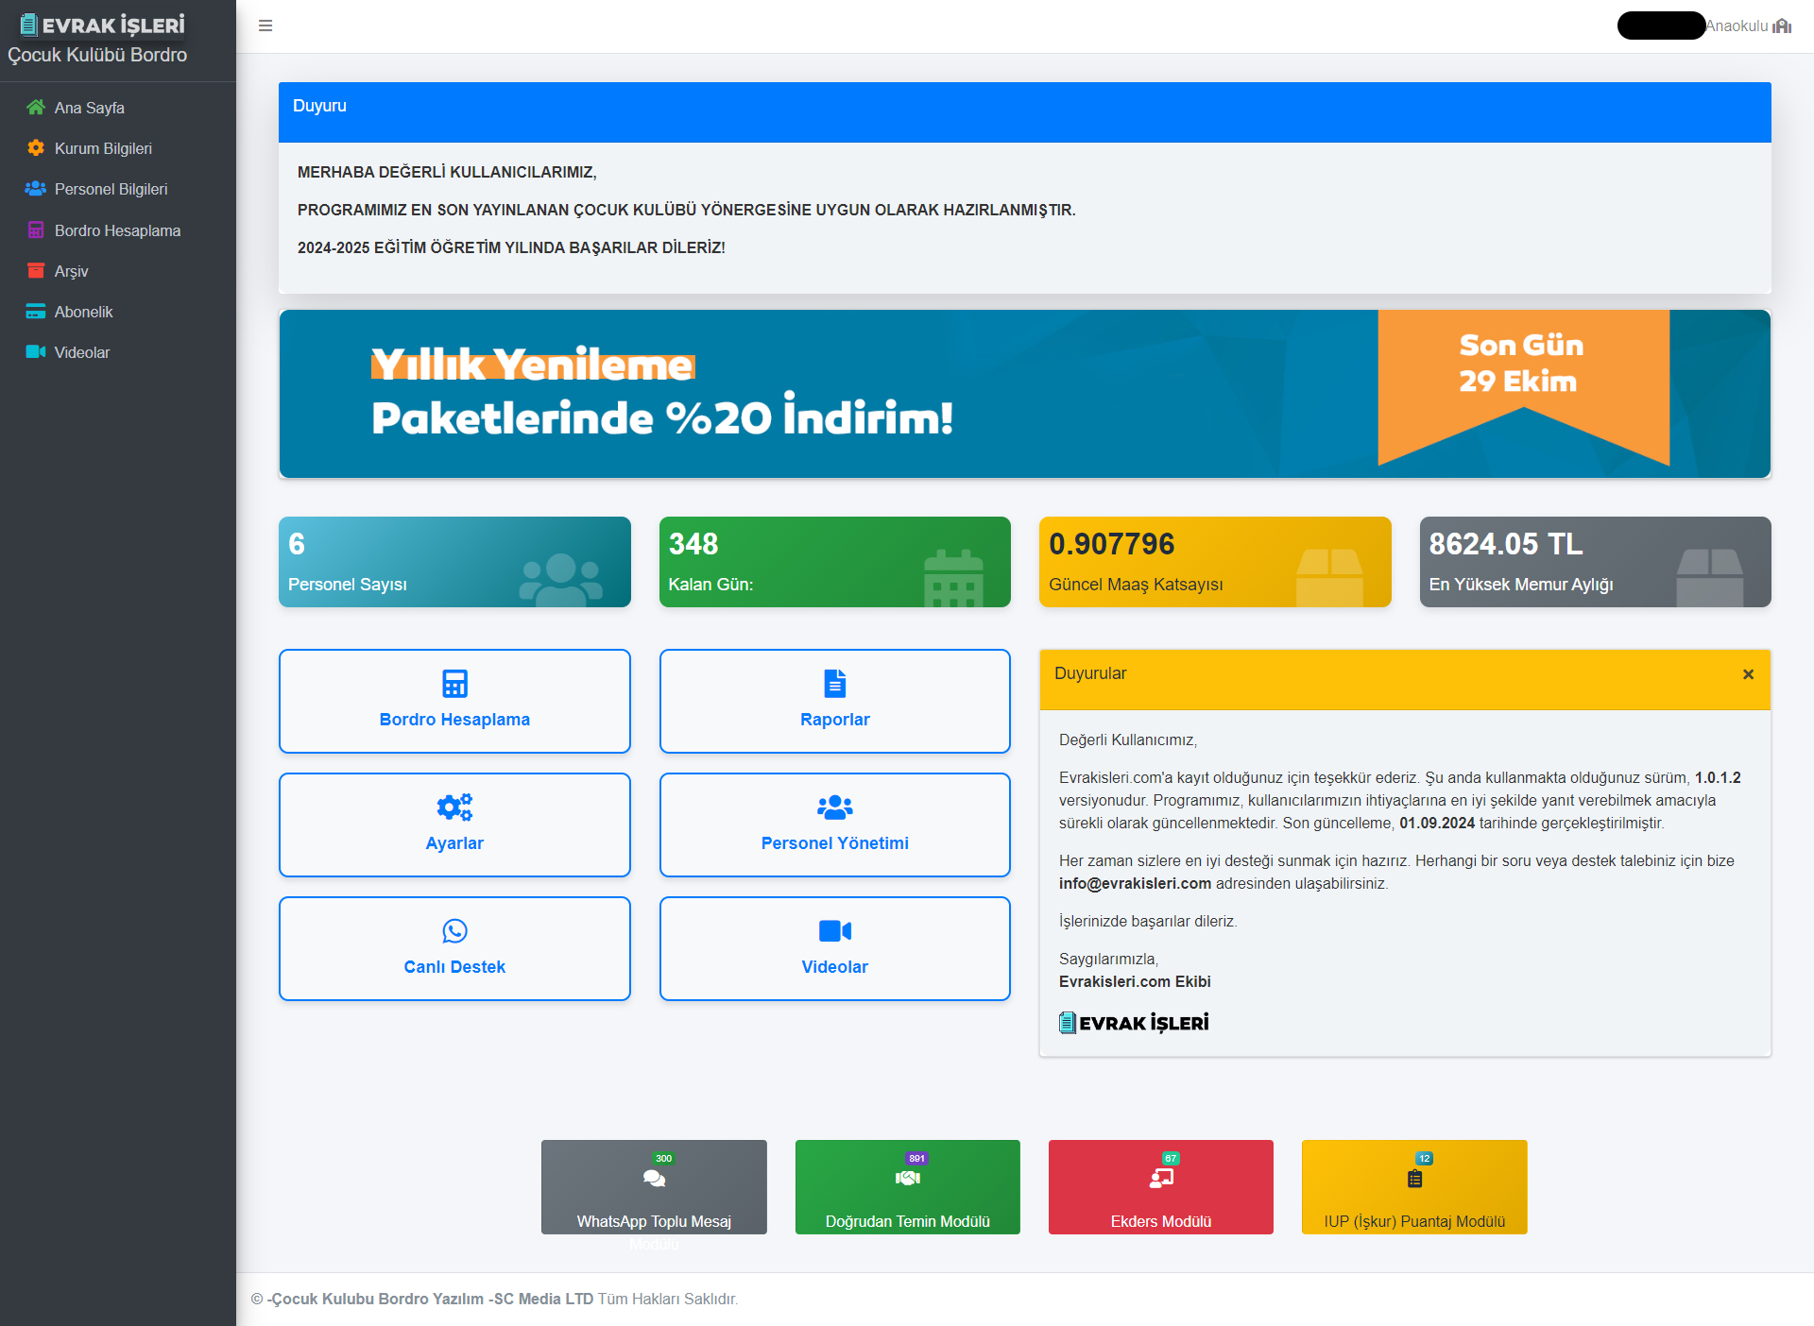Go to Bordro Hesaplama in sidebar
1814x1326 pixels.
click(x=118, y=230)
